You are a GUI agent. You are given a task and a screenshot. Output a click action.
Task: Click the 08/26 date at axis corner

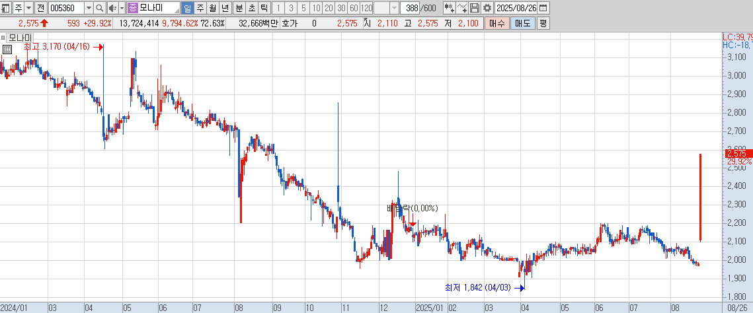(737, 307)
